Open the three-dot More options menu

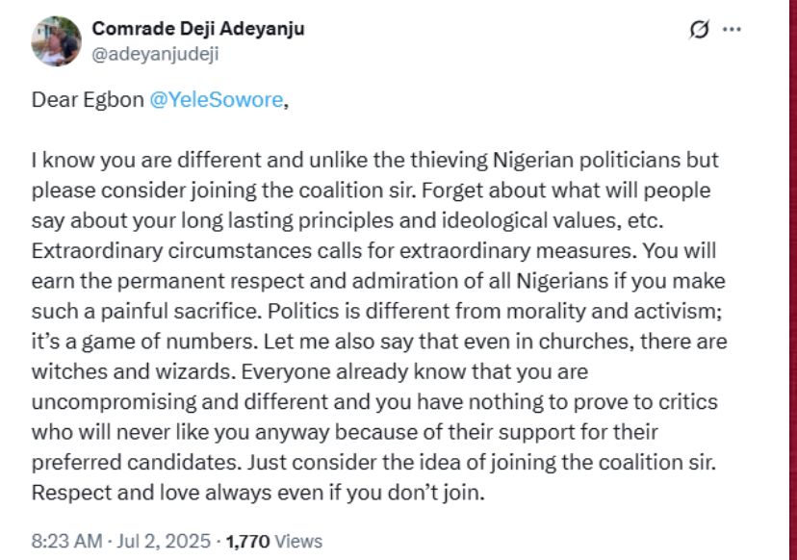[x=732, y=29]
